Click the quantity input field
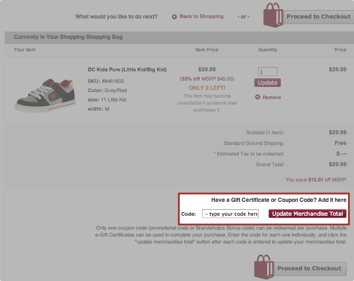The height and width of the screenshot is (281, 354). click(x=268, y=72)
